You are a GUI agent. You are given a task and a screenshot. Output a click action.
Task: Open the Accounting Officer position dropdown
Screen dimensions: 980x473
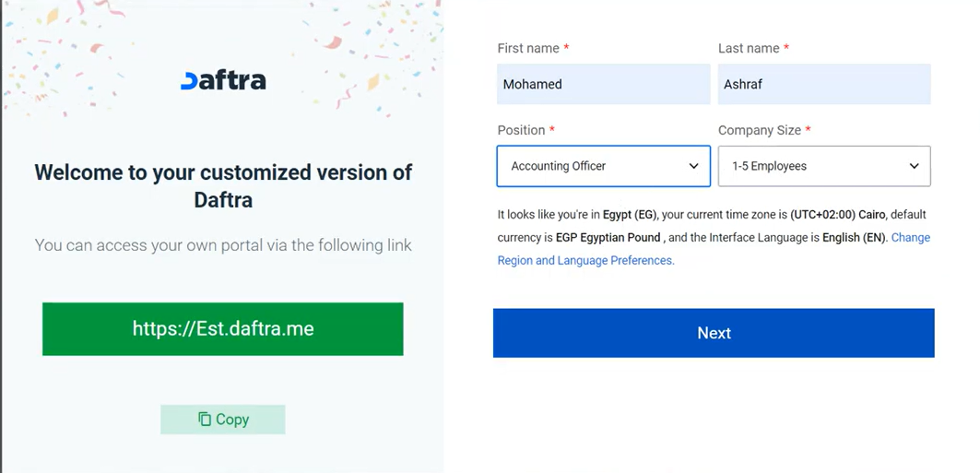pyautogui.click(x=603, y=167)
